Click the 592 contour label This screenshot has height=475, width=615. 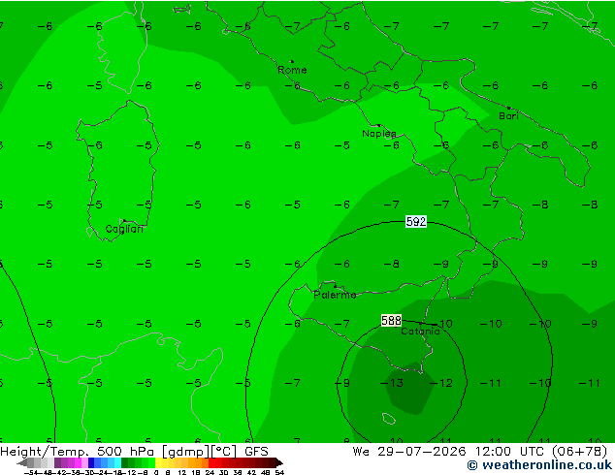tap(416, 222)
